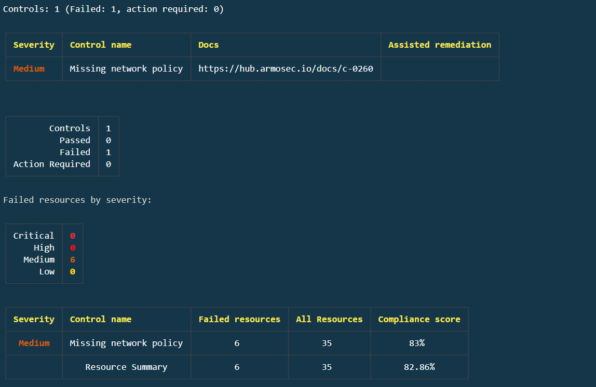Click the 82.86% compliance score value

(x=419, y=367)
